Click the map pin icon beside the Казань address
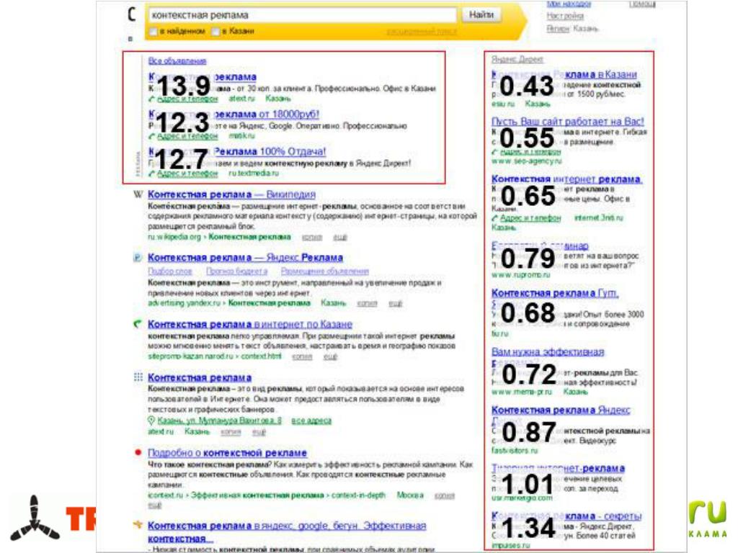This screenshot has width=738, height=553. tap(151, 421)
